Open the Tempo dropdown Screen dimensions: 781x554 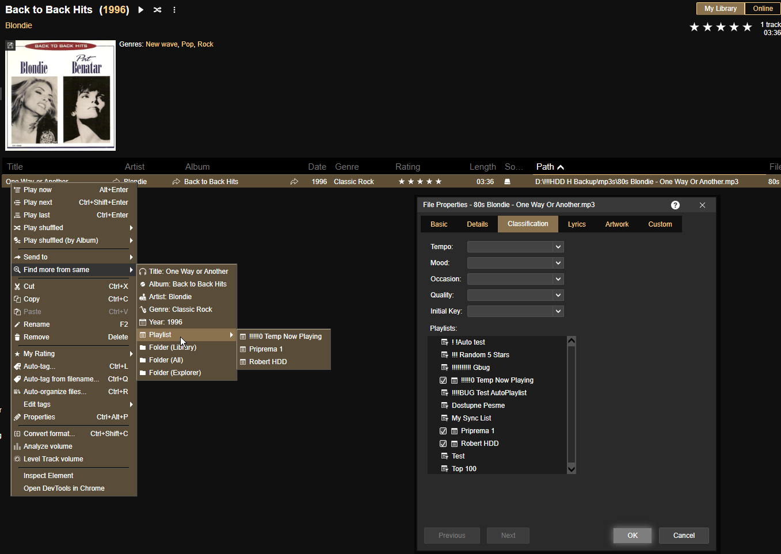pos(557,247)
